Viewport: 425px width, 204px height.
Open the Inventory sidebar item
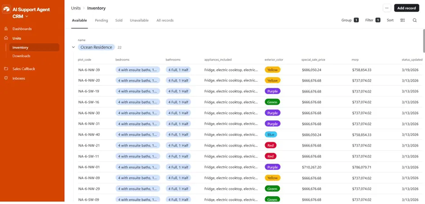(x=34, y=47)
